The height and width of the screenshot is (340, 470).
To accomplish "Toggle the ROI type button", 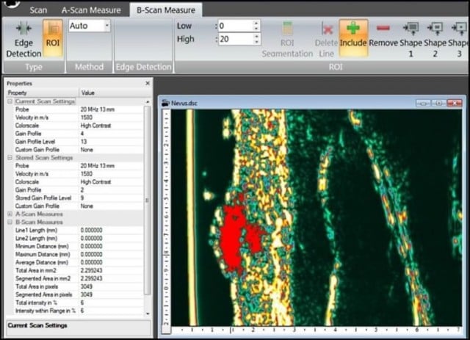I will (53, 38).
